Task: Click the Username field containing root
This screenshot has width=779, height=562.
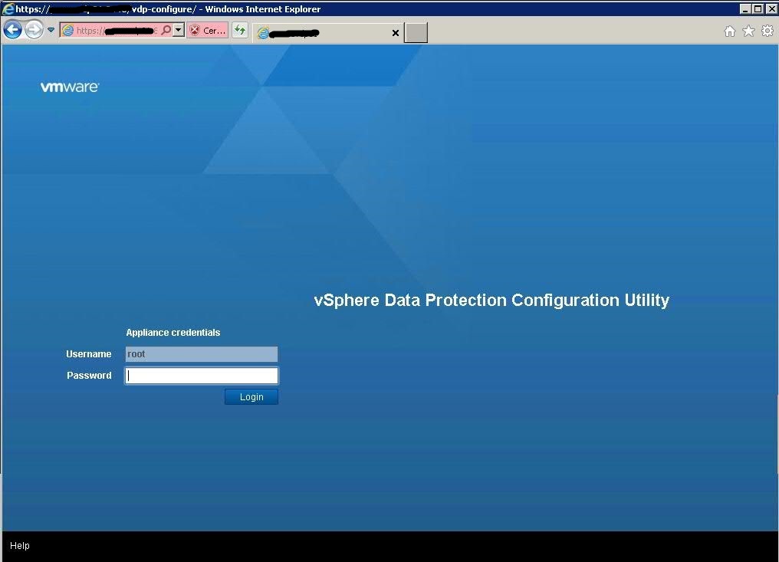Action: [201, 354]
